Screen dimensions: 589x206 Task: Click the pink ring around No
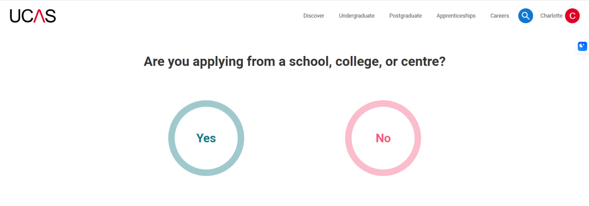pos(348,138)
